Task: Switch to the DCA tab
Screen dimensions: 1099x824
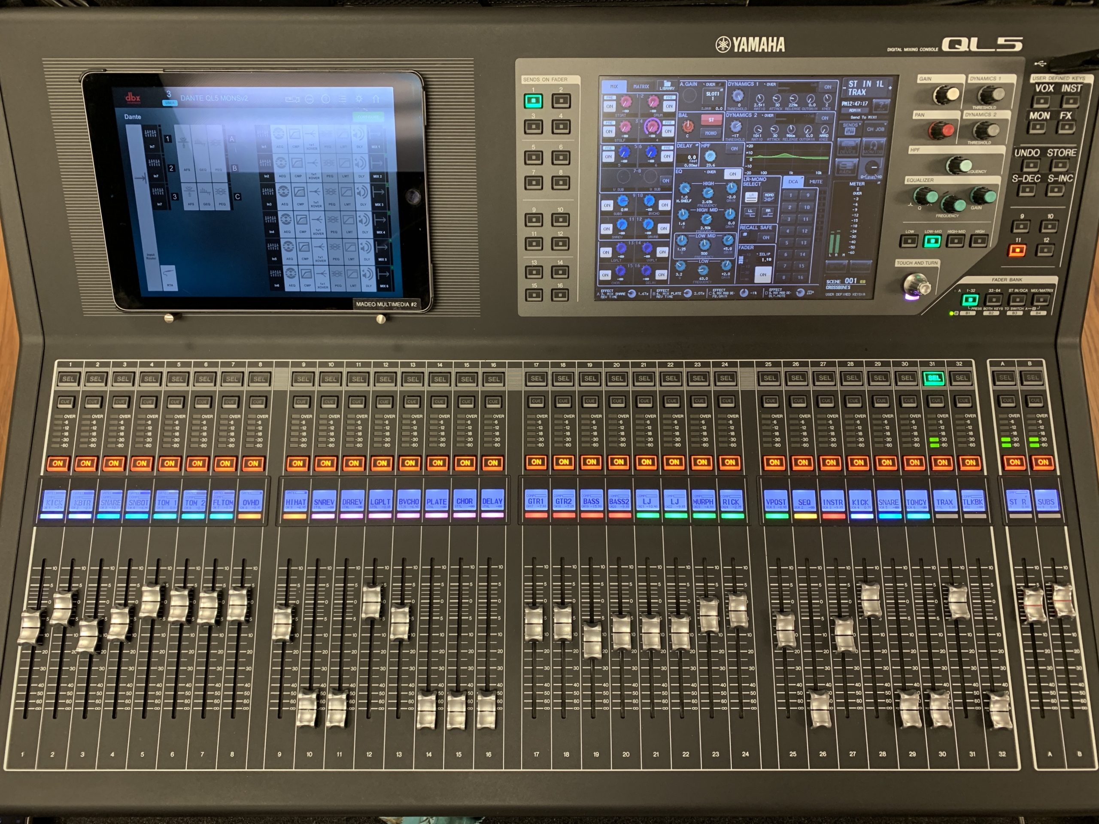Action: point(793,182)
